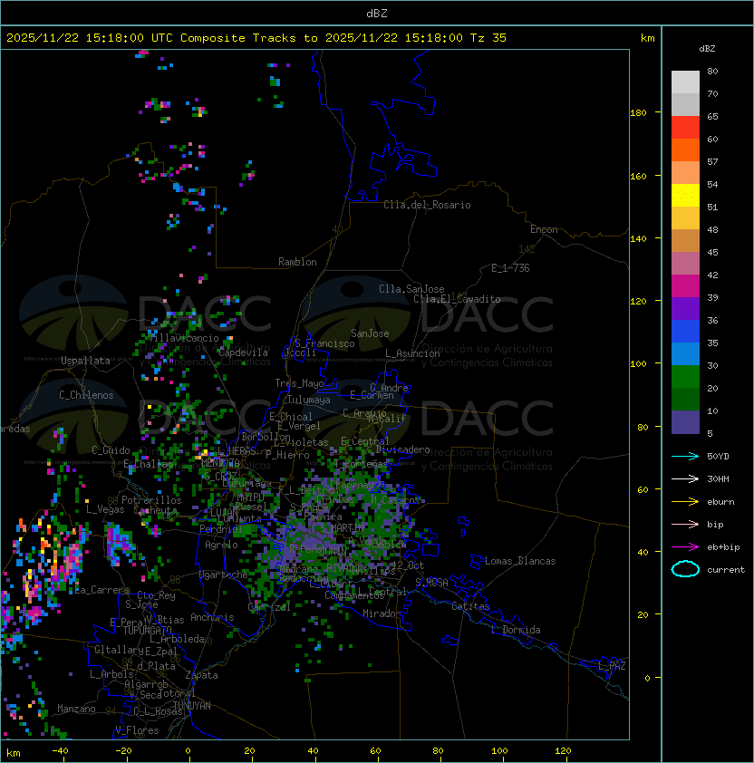
Task: Click the 'current' legend label
Action: [x=726, y=570]
